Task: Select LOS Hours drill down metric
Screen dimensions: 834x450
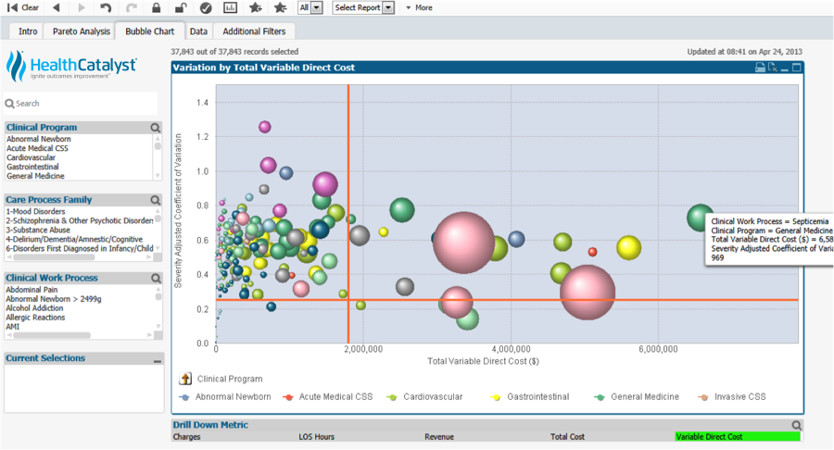Action: click(316, 436)
